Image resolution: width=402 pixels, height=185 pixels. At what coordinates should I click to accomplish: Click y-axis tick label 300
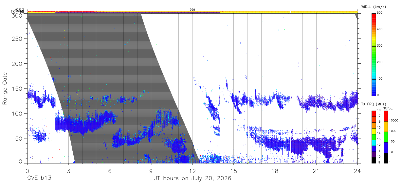[x=17, y=15]
